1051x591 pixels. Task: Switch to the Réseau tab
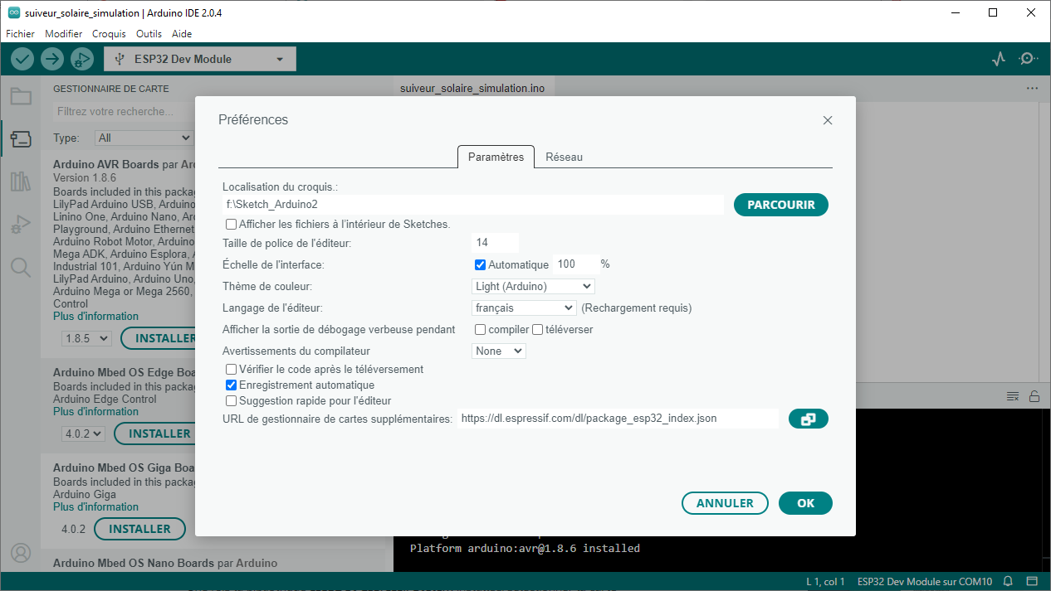pos(565,157)
